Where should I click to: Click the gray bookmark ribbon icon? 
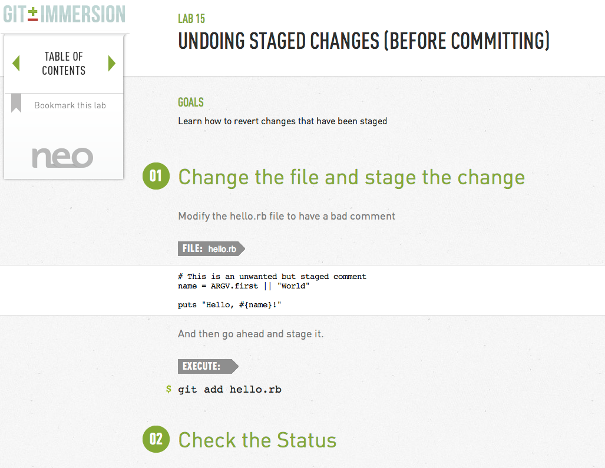(16, 104)
